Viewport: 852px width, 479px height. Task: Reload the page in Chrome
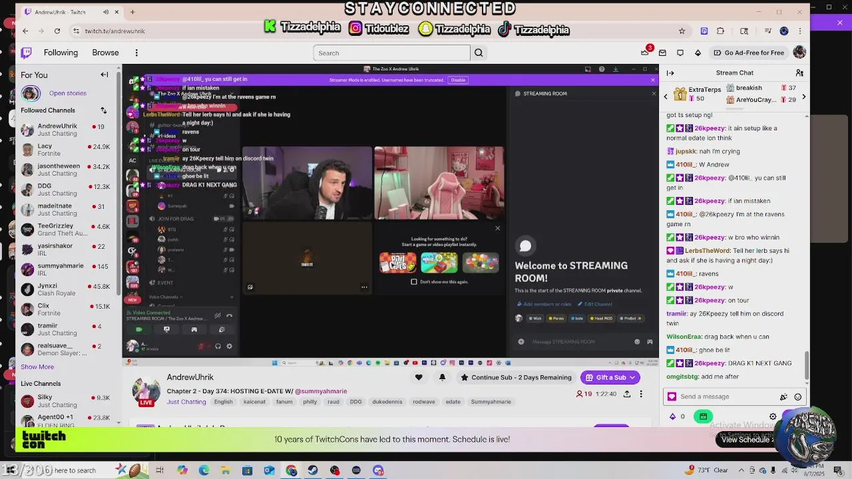click(57, 31)
